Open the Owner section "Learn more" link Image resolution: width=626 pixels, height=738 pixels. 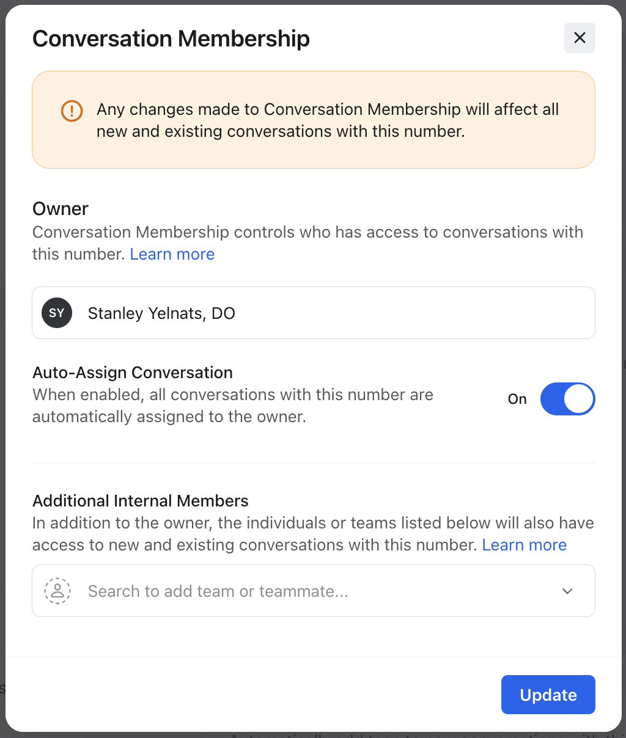tap(172, 254)
